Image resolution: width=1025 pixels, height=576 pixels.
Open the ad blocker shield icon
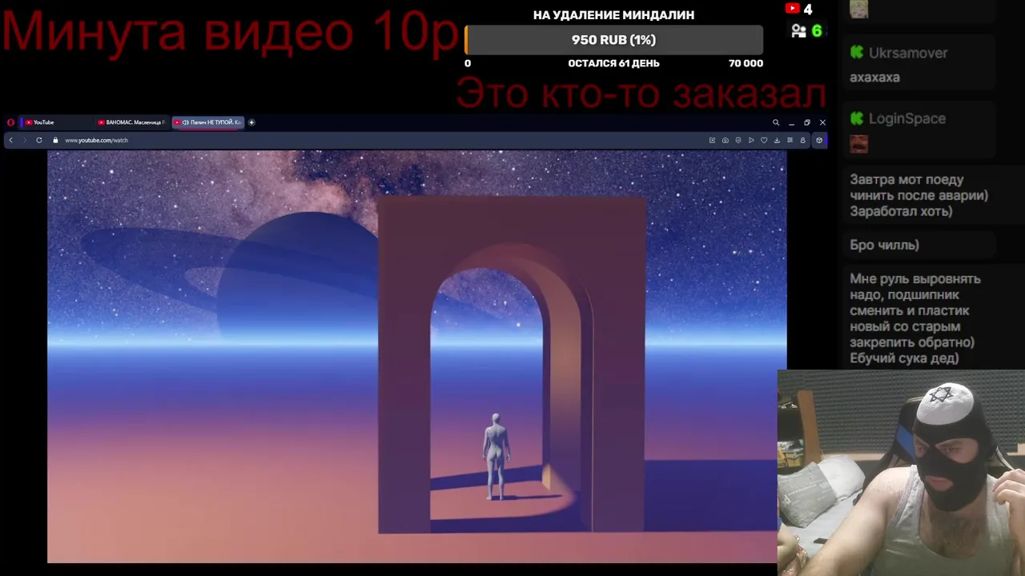[x=738, y=140]
